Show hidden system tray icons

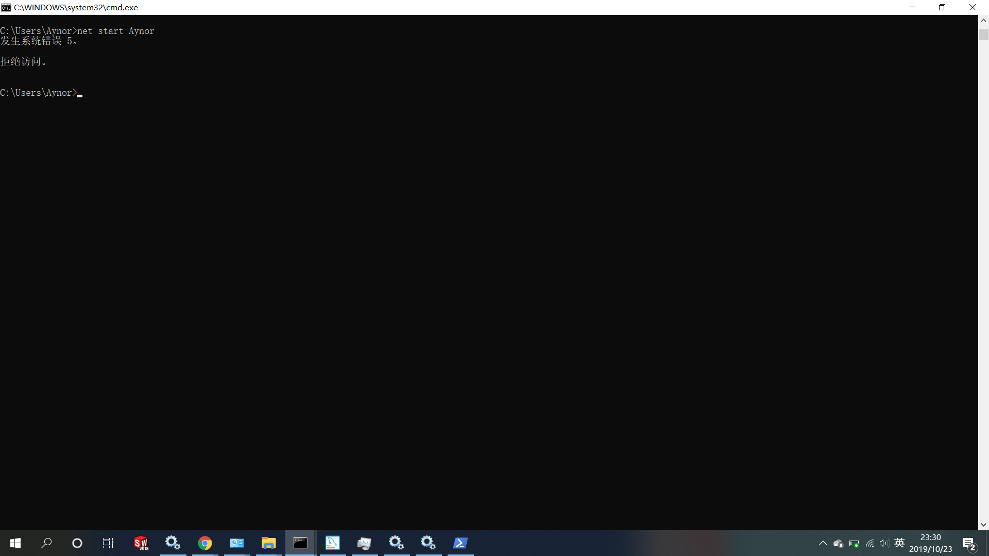pos(823,543)
